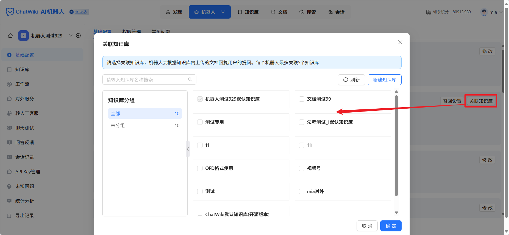
Task: Click the 对外服务 sidebar icon
Action: pyautogui.click(x=9, y=99)
